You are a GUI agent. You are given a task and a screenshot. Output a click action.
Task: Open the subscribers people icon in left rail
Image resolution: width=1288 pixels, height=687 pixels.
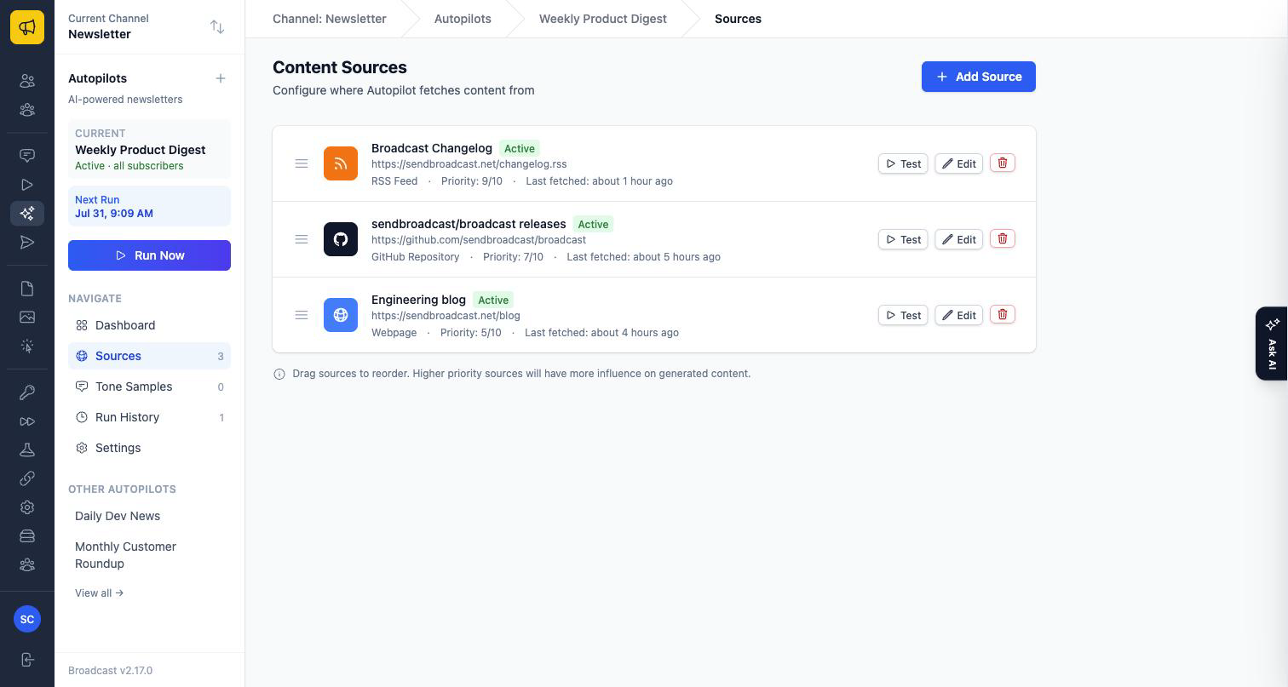tap(27, 81)
